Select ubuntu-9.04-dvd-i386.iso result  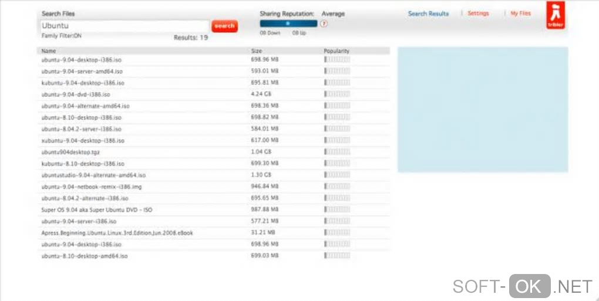click(213, 94)
